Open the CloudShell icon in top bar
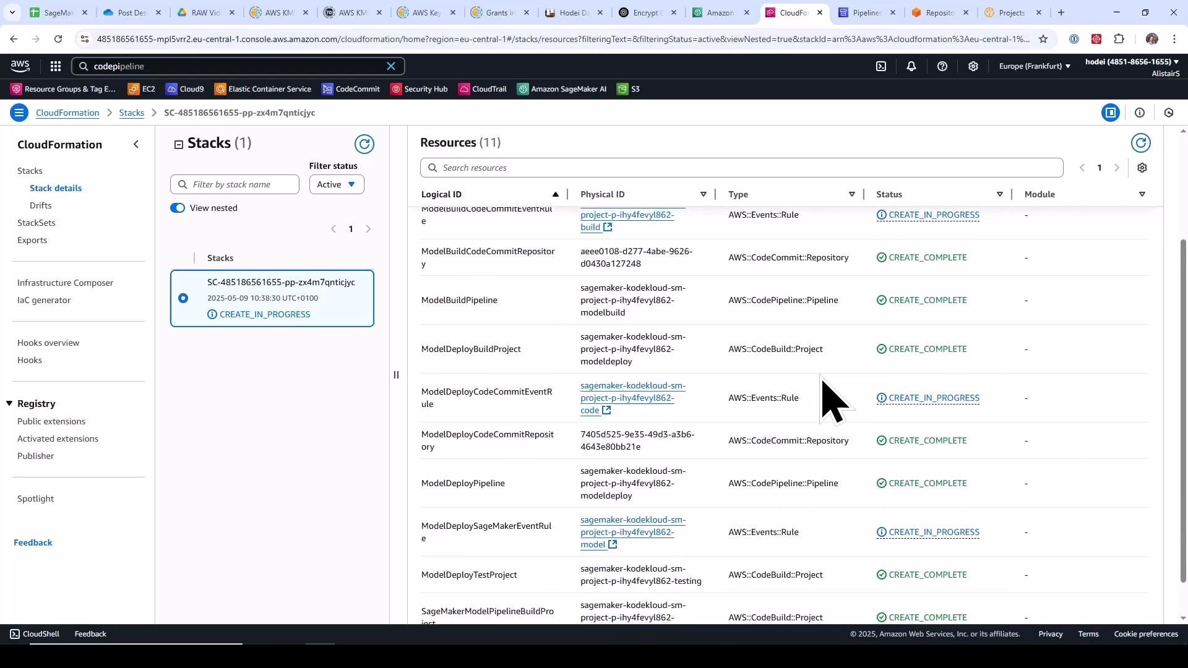1188x668 pixels. [x=881, y=66]
